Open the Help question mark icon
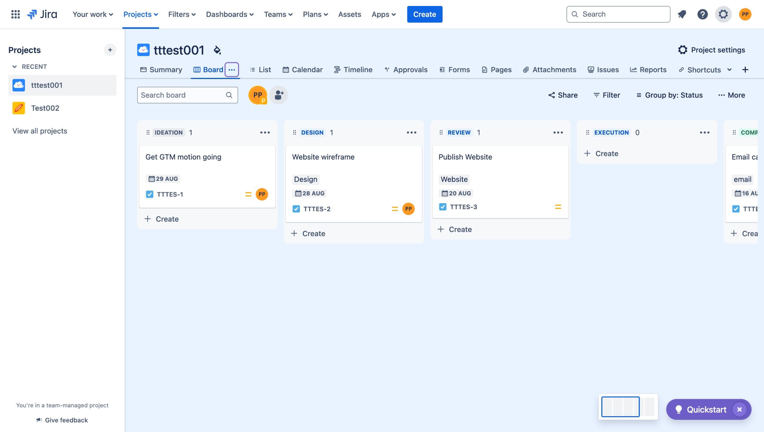Viewport: 764px width, 432px height. tap(702, 14)
